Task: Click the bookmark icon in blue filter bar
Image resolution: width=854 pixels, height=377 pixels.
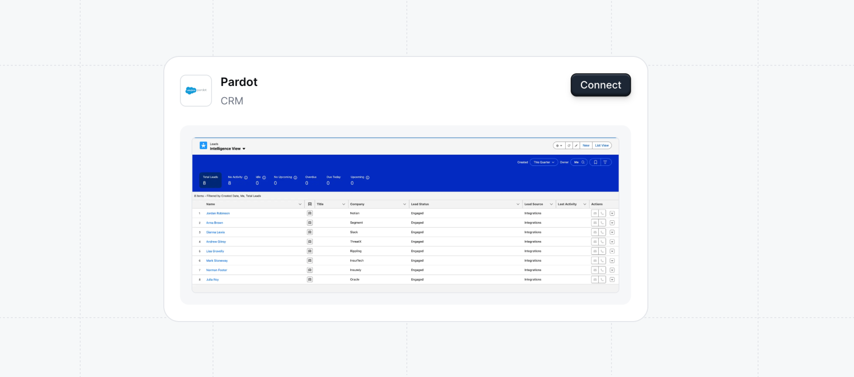Action: pyautogui.click(x=595, y=162)
